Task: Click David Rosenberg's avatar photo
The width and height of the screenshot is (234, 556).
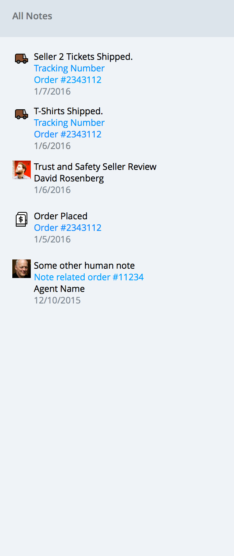Action: [x=22, y=170]
